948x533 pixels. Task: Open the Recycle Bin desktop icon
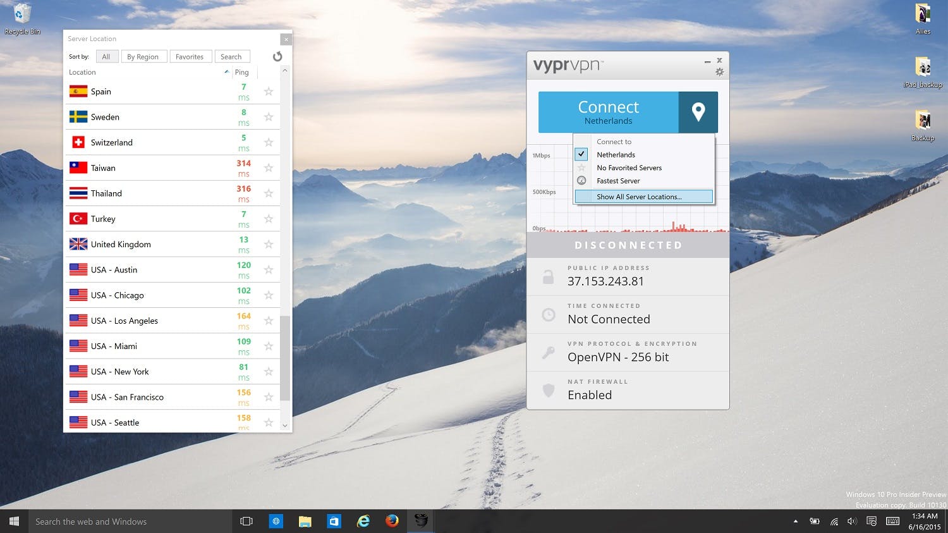[22, 19]
